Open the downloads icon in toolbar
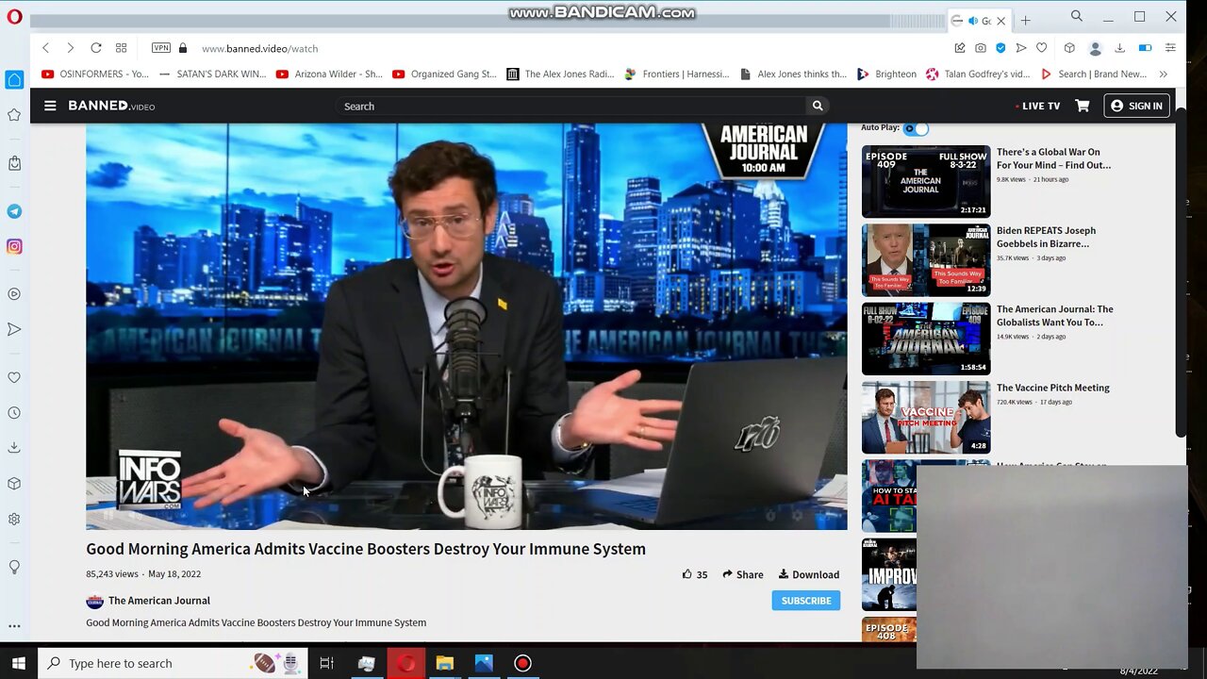Screen dimensions: 1207x679 click(x=1119, y=48)
